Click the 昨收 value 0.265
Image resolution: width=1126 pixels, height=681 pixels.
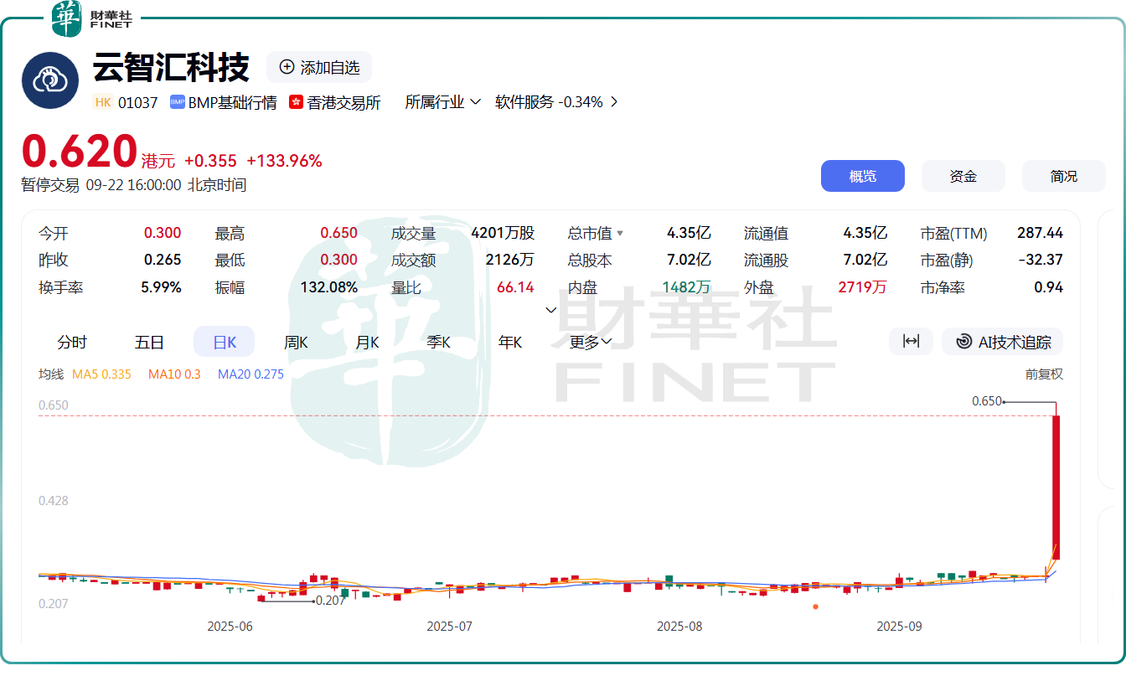tap(163, 261)
